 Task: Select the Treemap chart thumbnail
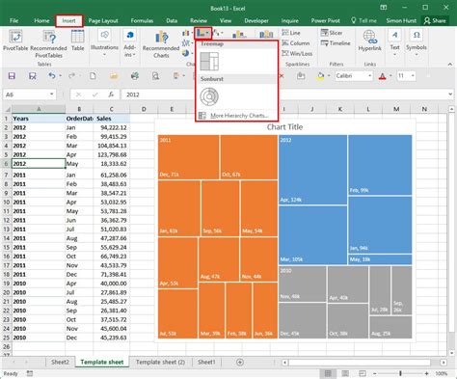pyautogui.click(x=209, y=61)
